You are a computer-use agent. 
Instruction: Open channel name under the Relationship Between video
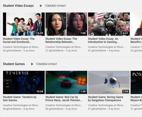click(64, 47)
